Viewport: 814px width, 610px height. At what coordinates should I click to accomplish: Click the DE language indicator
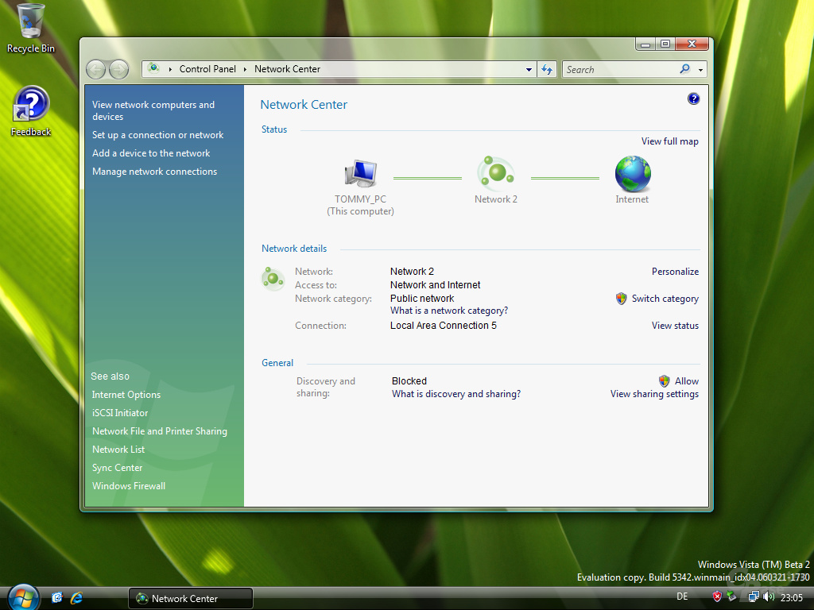click(682, 596)
